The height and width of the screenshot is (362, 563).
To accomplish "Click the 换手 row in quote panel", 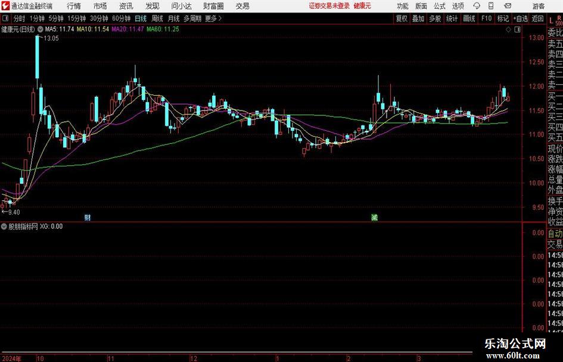I will pos(555,202).
